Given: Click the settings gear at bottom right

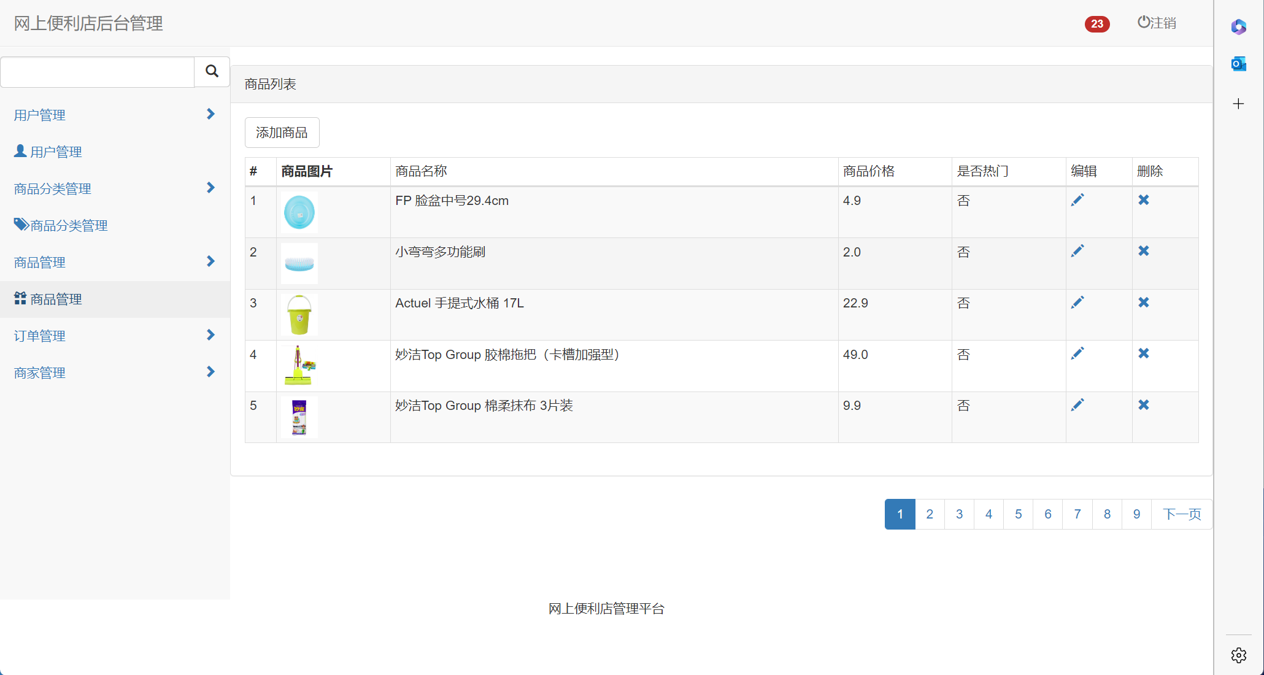Looking at the screenshot, I should [1238, 655].
